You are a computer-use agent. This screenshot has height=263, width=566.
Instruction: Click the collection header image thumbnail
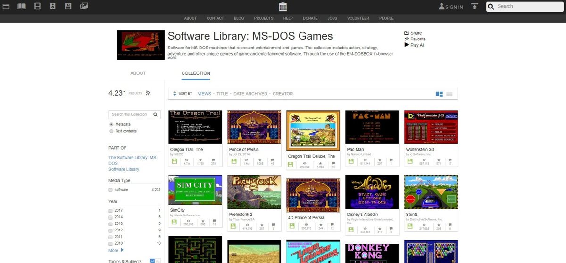tap(141, 45)
